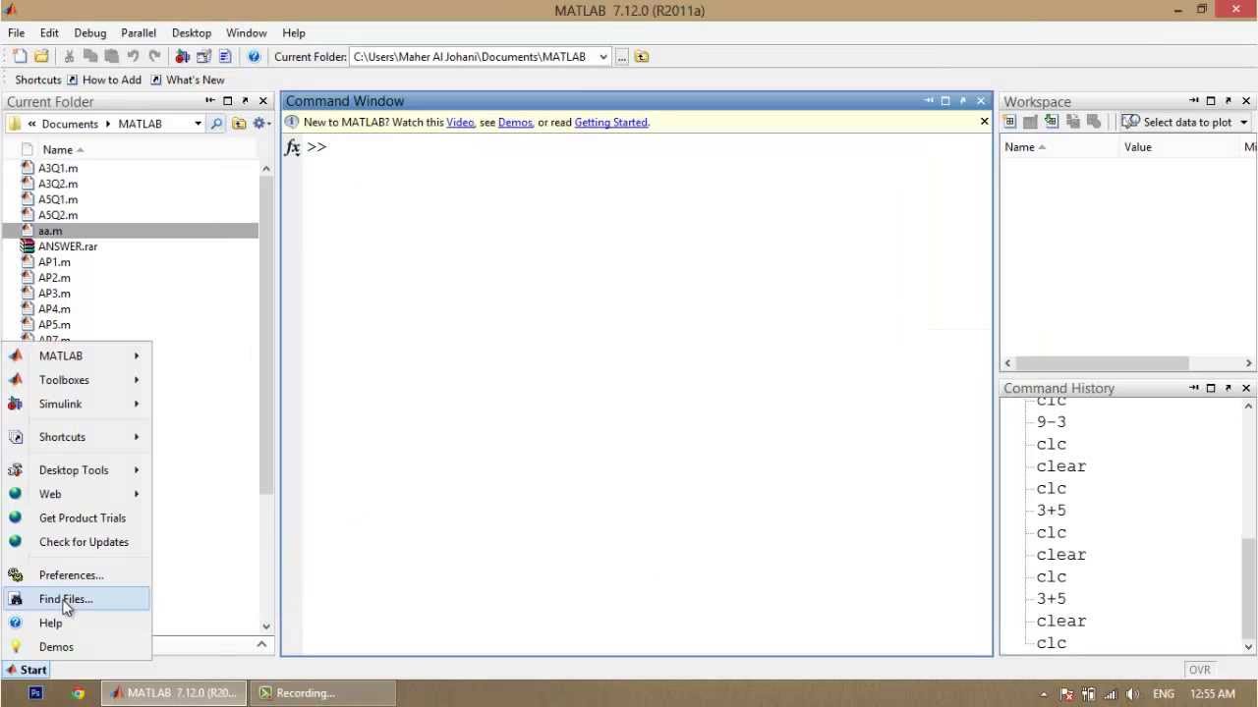Click Save icon in Workspace toolbar
Screen dimensions: 1258x707
click(1072, 122)
